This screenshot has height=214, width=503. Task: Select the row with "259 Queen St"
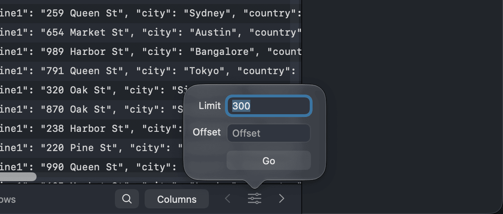click(x=151, y=13)
